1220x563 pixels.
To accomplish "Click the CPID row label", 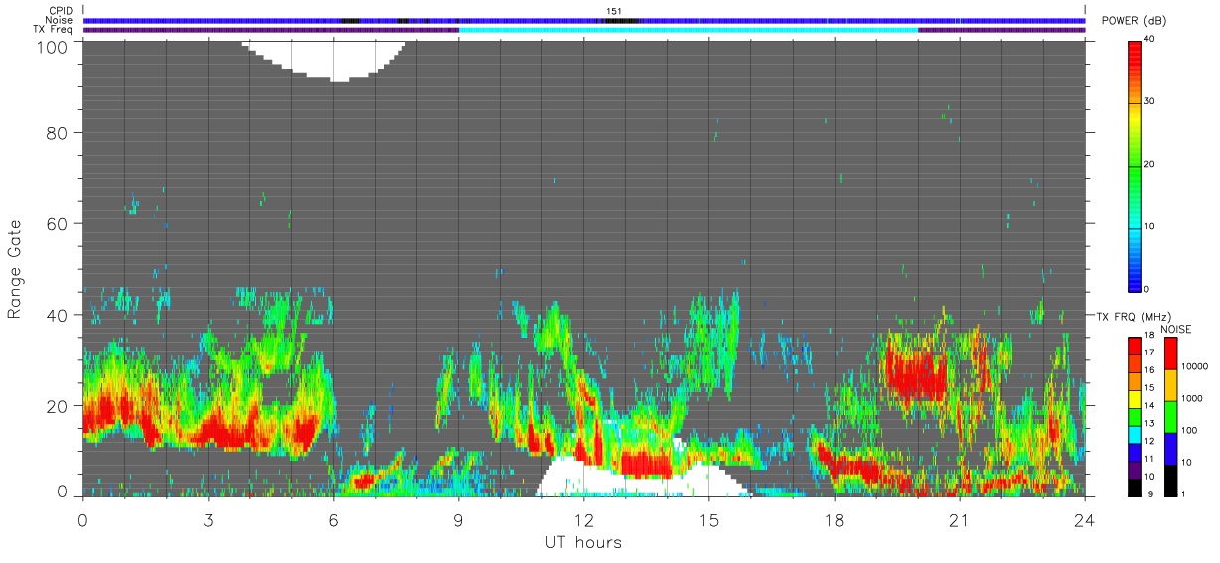I will coord(60,11).
